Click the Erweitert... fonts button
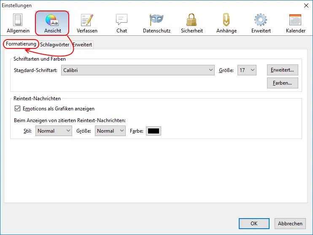Image resolution: width=313 pixels, height=235 pixels. tap(283, 70)
